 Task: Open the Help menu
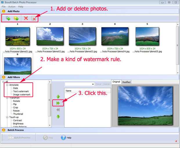[x=21, y=7]
